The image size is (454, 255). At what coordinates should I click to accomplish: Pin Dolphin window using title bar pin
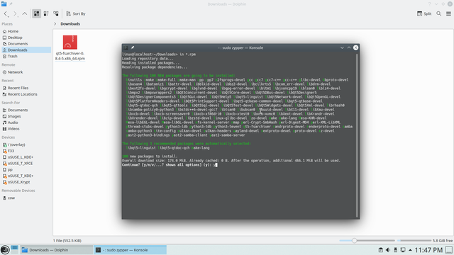[x=11, y=4]
